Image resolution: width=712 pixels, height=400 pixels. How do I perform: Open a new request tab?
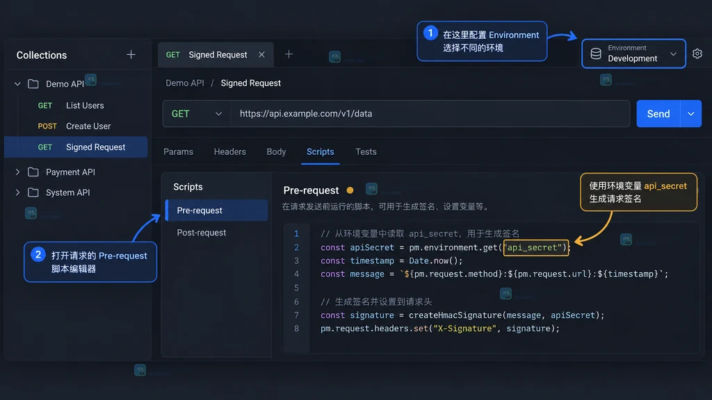289,54
